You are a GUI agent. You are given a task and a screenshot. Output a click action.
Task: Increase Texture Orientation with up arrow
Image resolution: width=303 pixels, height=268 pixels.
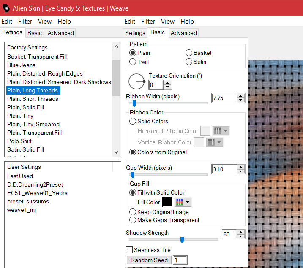(x=167, y=83)
